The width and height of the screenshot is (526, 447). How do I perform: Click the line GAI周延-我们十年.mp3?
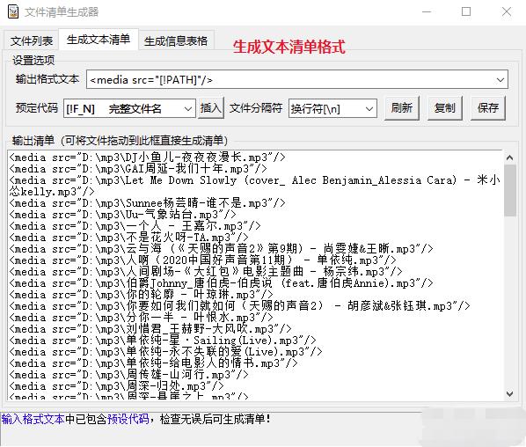point(138,168)
